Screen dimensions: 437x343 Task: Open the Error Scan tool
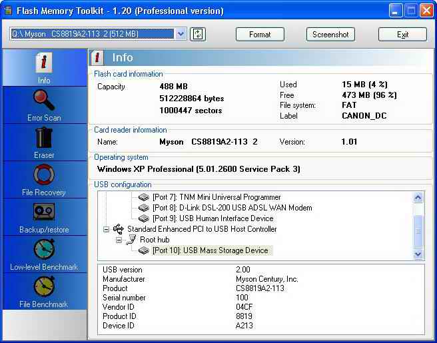44,105
